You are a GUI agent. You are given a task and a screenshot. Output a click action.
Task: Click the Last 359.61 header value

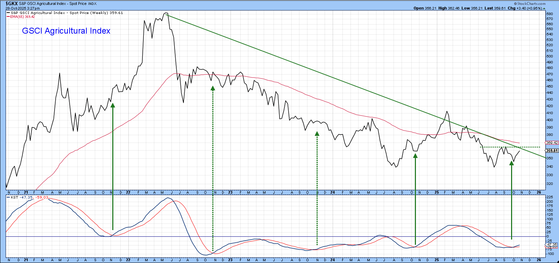pyautogui.click(x=495, y=8)
